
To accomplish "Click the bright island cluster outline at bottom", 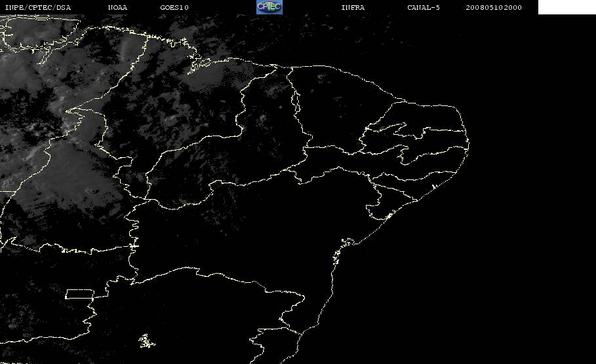I will click(x=146, y=341).
